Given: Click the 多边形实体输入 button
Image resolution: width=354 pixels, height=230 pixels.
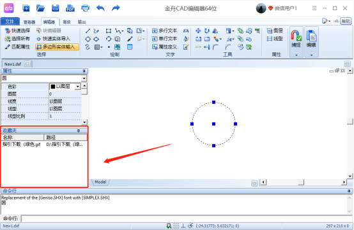Looking at the screenshot, I should [57, 47].
